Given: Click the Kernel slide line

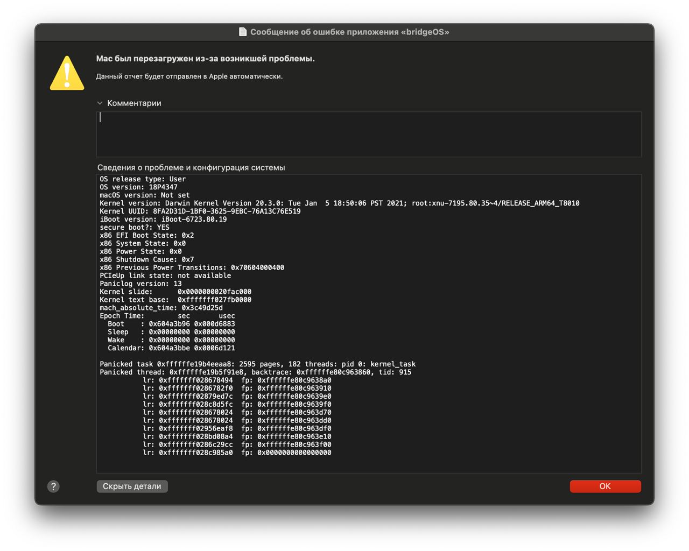Looking at the screenshot, I should point(175,292).
